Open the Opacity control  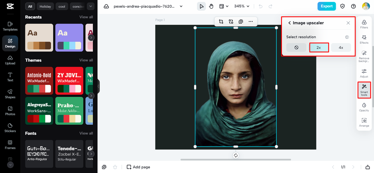pyautogui.click(x=364, y=107)
